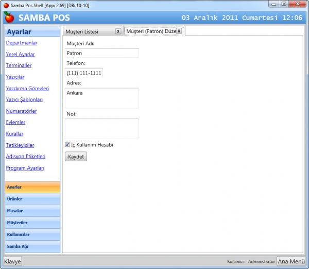309x269 pixels.
Task: Click the Administrator user name in status bar
Action: coord(261,261)
